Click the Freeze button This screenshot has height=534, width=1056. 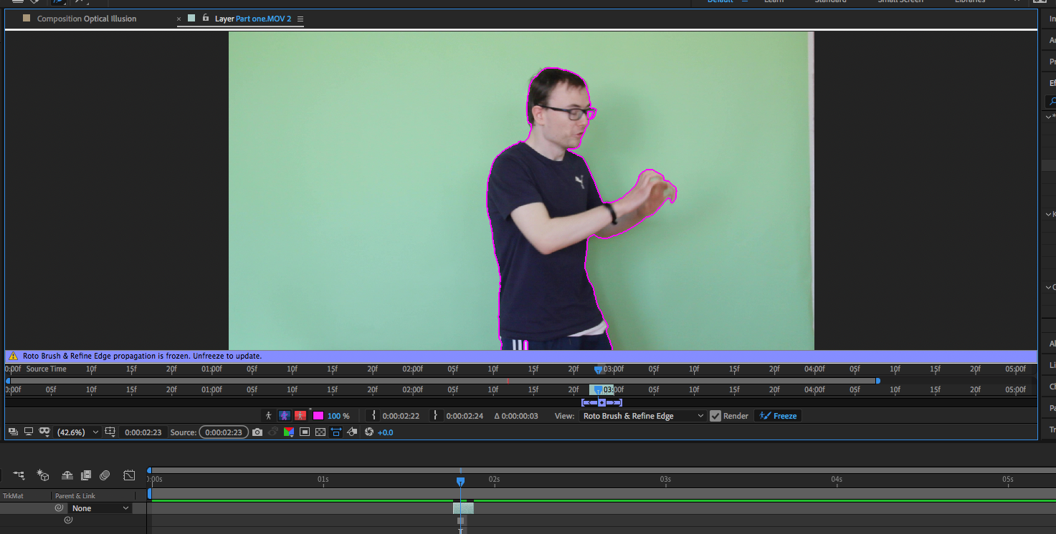click(x=778, y=416)
